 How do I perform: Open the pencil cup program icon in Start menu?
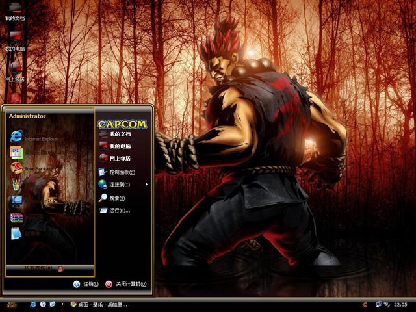point(16,185)
